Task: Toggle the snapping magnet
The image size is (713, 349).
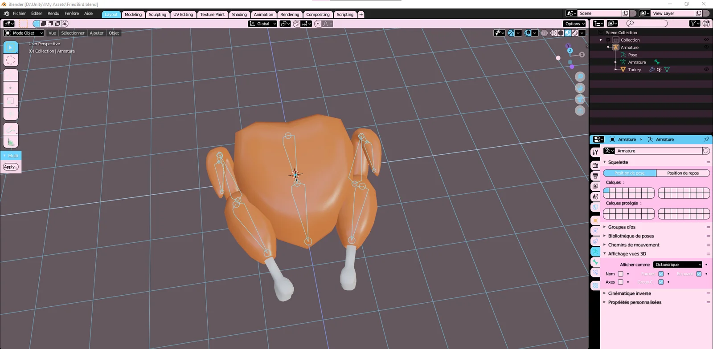Action: 296,24
